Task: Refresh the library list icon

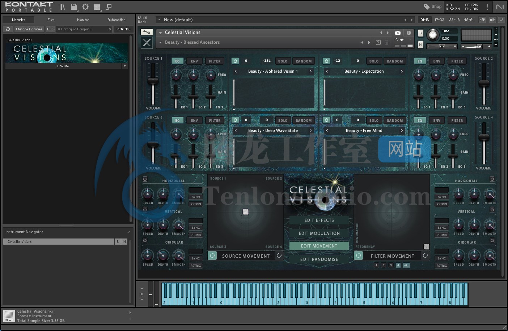Action: tap(8, 29)
